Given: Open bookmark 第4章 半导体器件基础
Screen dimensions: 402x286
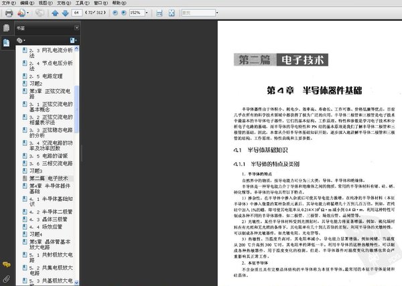Looking at the screenshot, I should 50,188.
